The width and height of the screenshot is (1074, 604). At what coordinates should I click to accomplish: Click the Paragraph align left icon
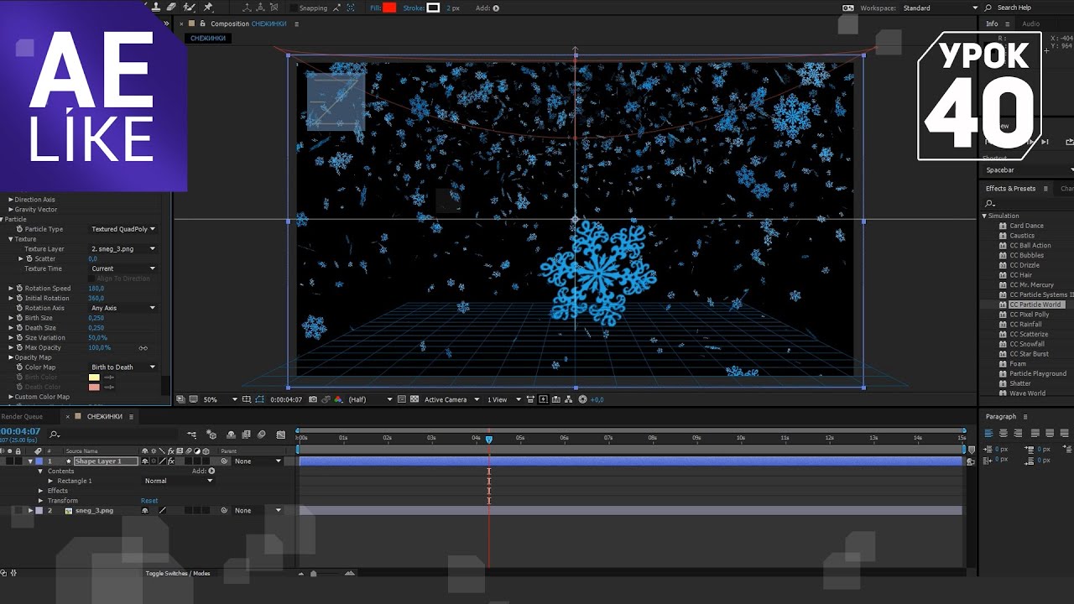pyautogui.click(x=988, y=434)
